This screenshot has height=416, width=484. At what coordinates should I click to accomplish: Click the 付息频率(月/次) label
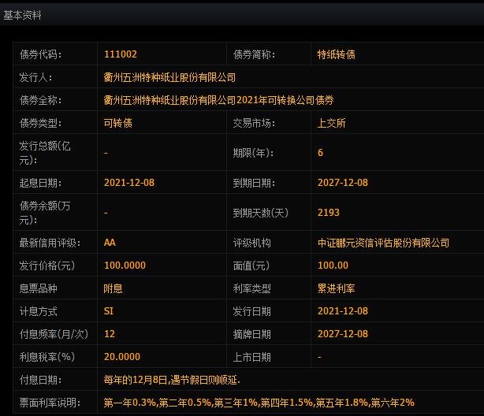coord(54,334)
